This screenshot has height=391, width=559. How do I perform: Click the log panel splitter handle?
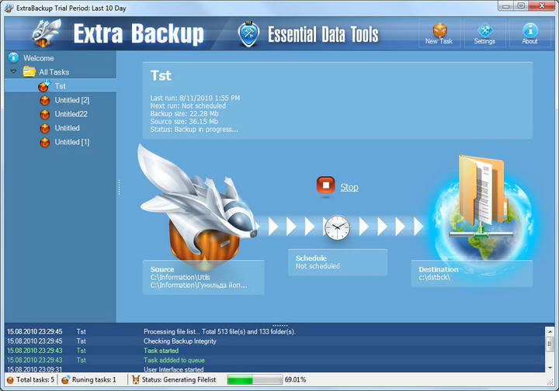279,325
